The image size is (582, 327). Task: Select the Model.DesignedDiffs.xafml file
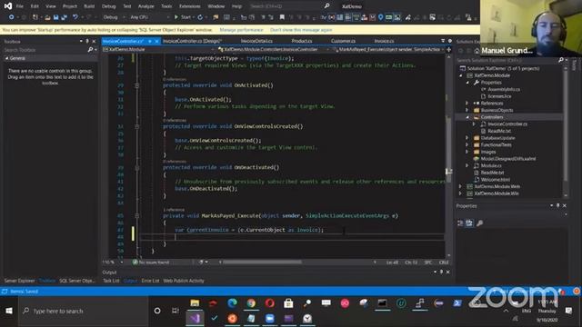tap(507, 159)
